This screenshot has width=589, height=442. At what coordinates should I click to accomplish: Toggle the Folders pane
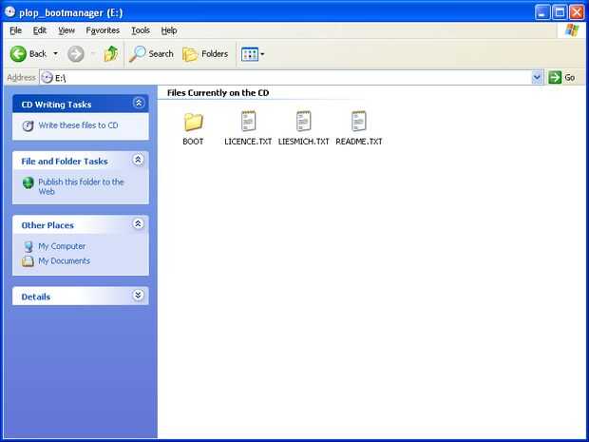[205, 54]
